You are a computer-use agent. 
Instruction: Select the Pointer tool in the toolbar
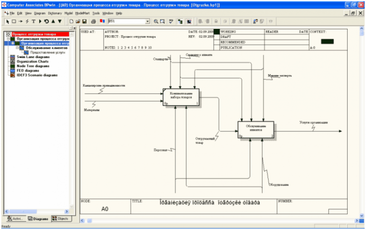pyautogui.click(x=7, y=22)
